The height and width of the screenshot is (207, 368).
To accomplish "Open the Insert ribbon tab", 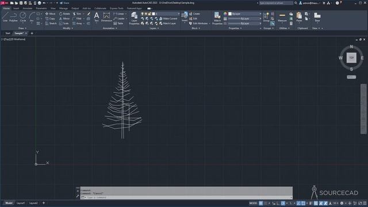I will coord(16,8).
